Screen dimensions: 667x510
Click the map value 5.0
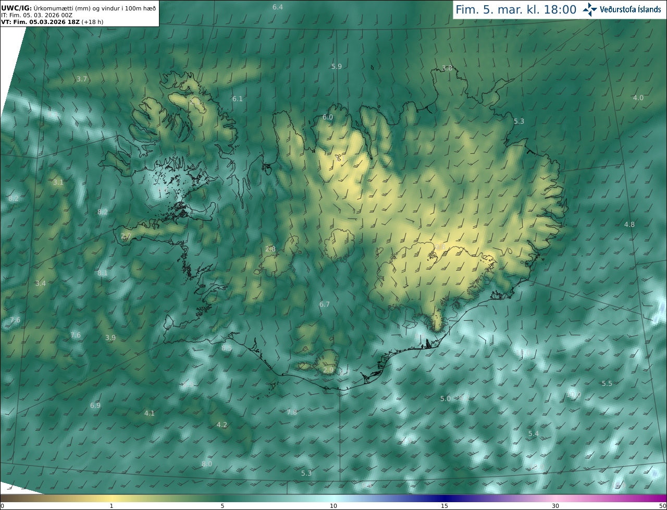click(446, 399)
